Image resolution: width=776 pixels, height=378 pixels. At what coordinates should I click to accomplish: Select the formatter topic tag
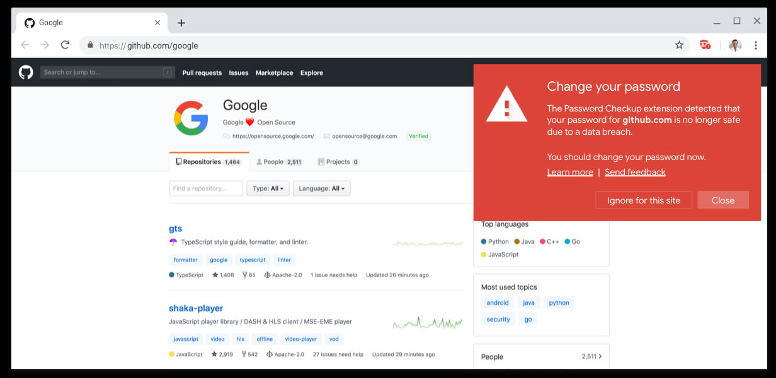pos(185,260)
